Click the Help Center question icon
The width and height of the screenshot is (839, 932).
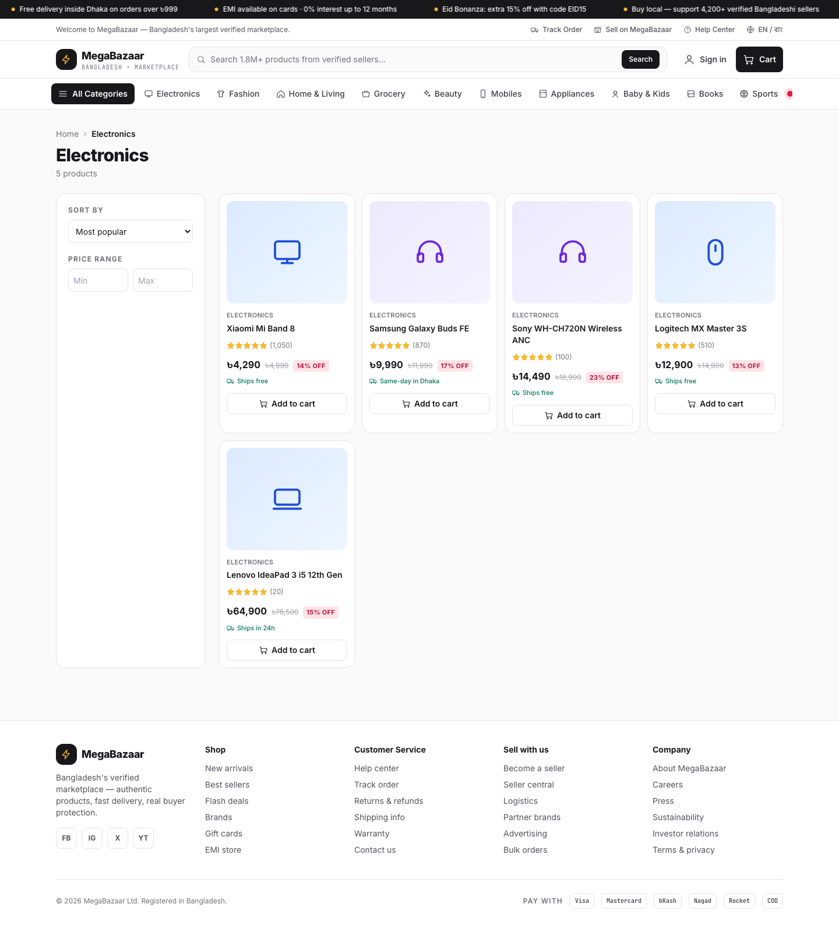pyautogui.click(x=688, y=30)
